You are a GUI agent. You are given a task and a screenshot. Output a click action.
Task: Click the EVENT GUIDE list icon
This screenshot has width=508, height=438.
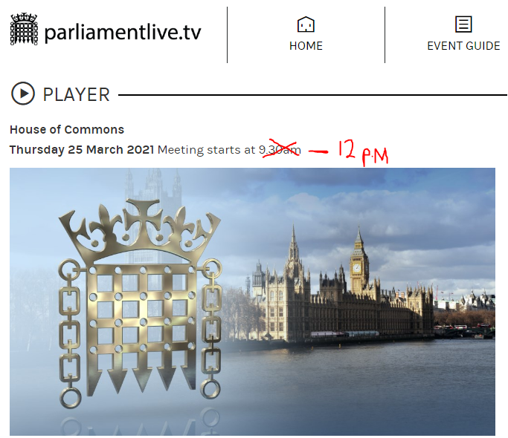pyautogui.click(x=463, y=24)
